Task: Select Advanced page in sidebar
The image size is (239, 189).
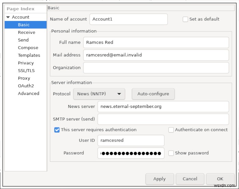Action: coord(28,94)
